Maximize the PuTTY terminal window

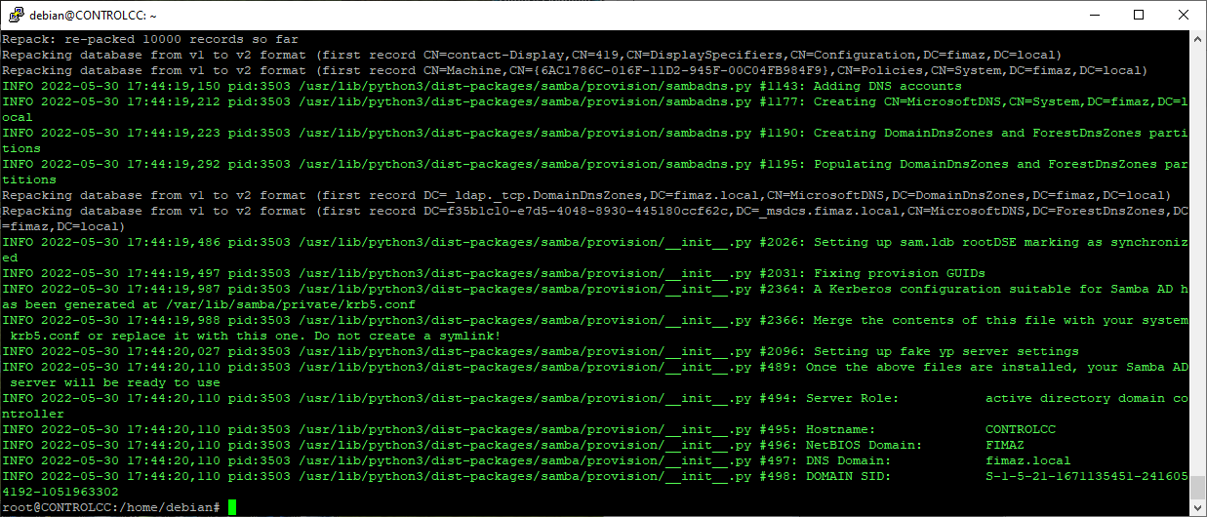(1138, 15)
